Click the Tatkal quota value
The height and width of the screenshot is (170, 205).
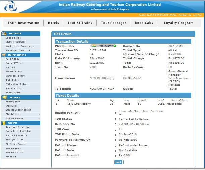173,89
